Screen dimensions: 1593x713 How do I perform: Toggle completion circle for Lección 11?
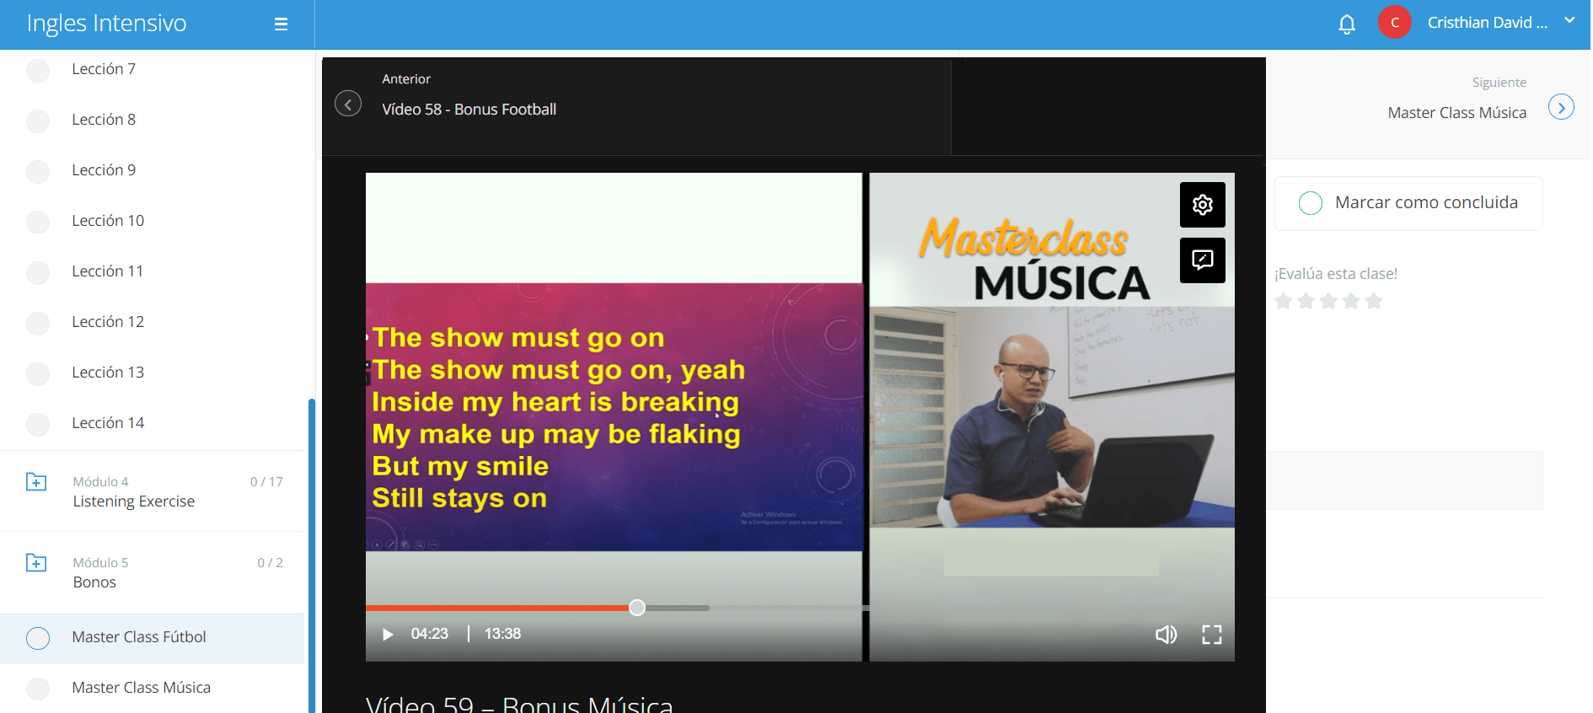pyautogui.click(x=38, y=272)
